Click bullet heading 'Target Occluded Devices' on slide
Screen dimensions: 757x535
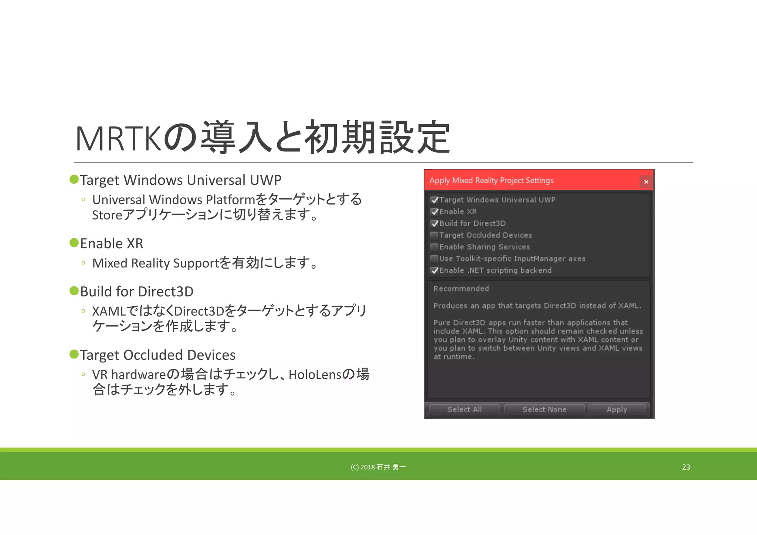[x=158, y=355]
